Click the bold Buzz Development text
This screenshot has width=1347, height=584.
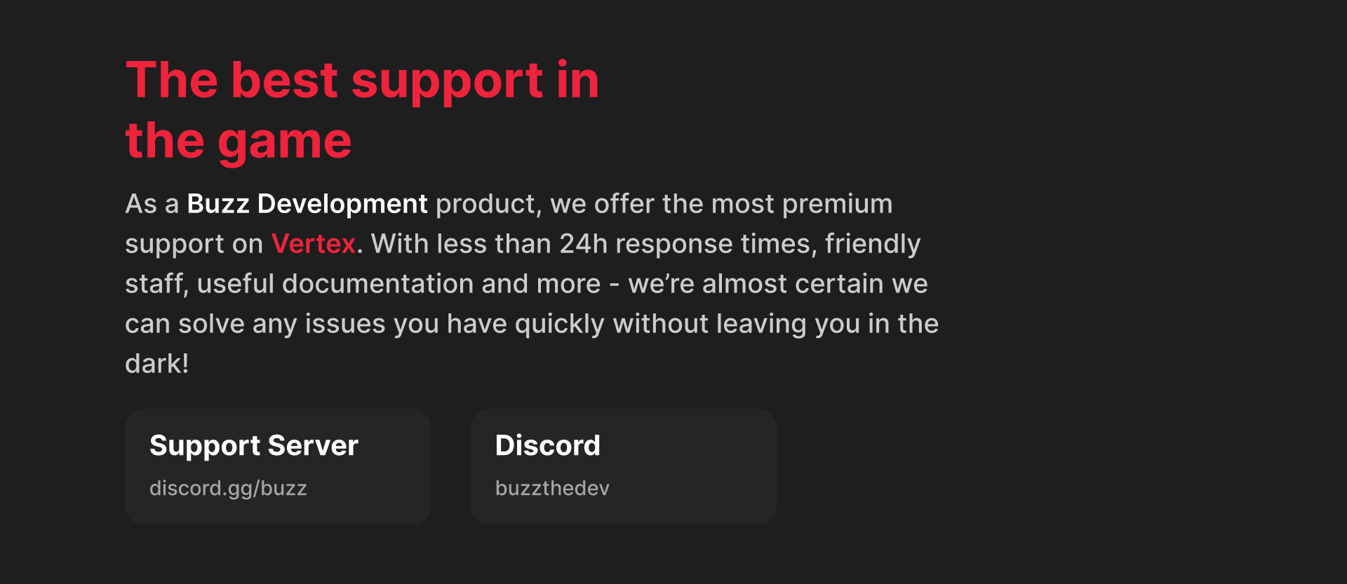307,204
